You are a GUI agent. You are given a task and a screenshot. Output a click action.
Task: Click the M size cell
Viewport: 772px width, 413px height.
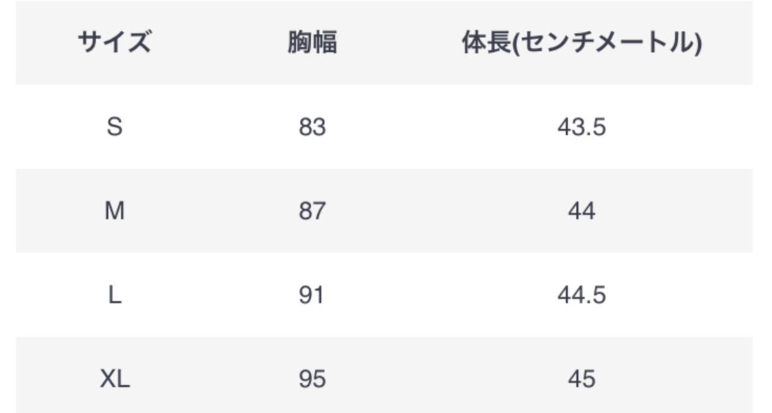[114, 211]
